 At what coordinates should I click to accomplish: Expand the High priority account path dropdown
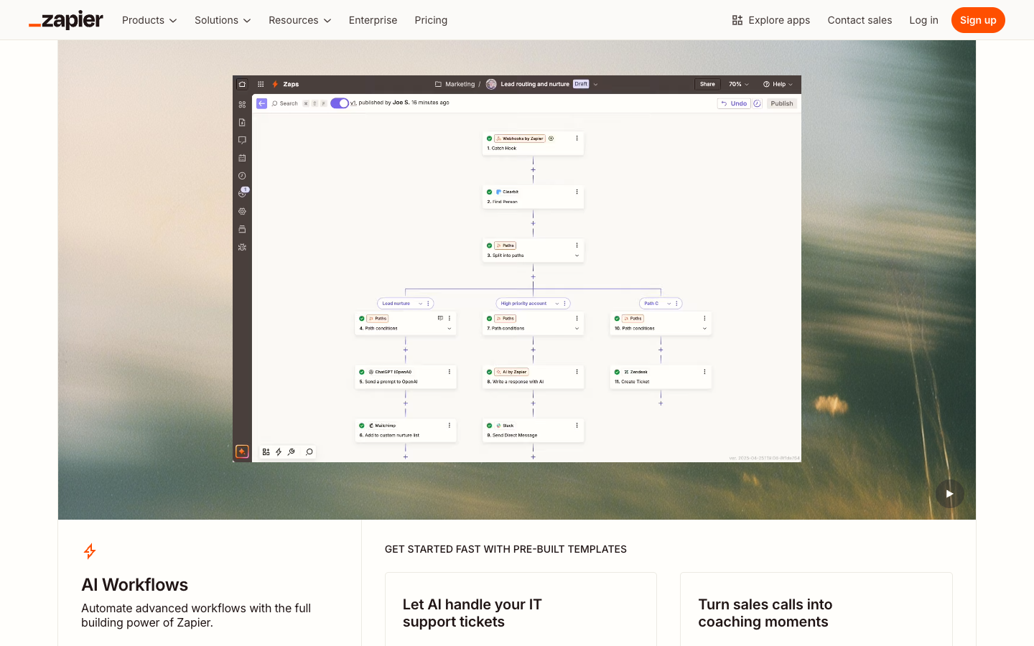click(x=557, y=304)
